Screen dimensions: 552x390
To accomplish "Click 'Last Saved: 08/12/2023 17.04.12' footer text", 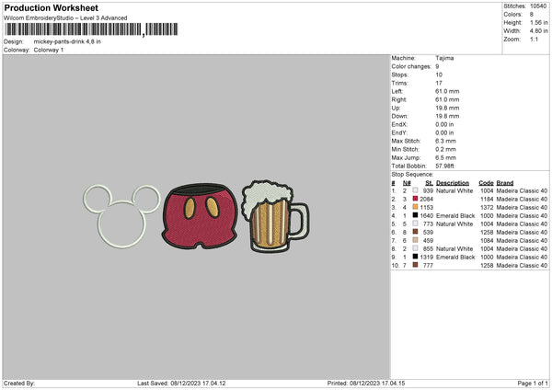I will click(181, 383).
